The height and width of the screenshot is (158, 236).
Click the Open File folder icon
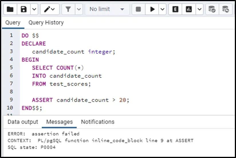coord(10,9)
